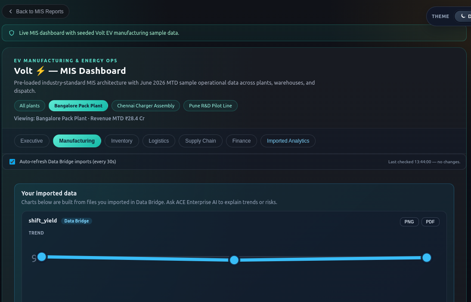
Task: Click the back chevron arrow icon
Action: 10,12
